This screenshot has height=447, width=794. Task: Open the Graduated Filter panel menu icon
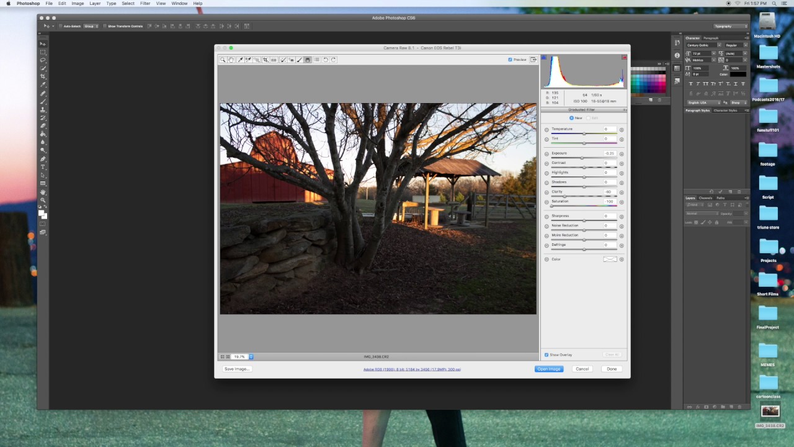624,110
